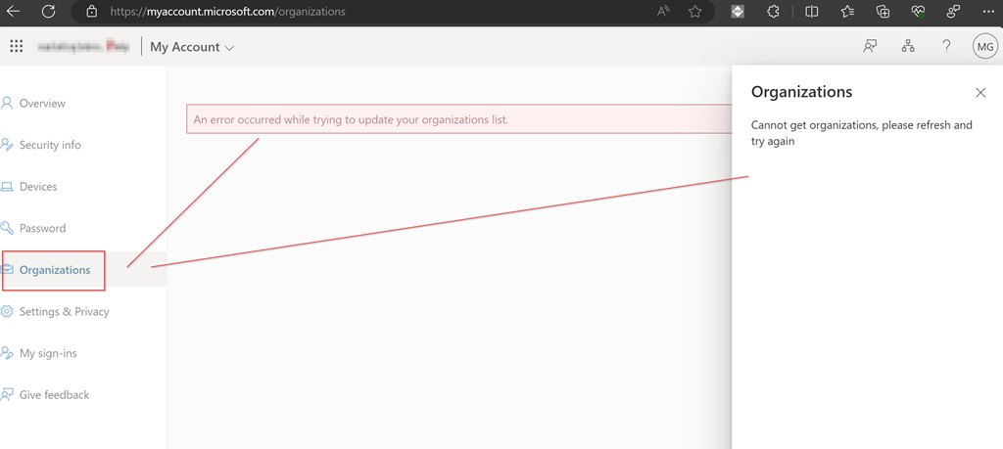Open Password page
The image size is (1003, 449).
pyautogui.click(x=42, y=228)
